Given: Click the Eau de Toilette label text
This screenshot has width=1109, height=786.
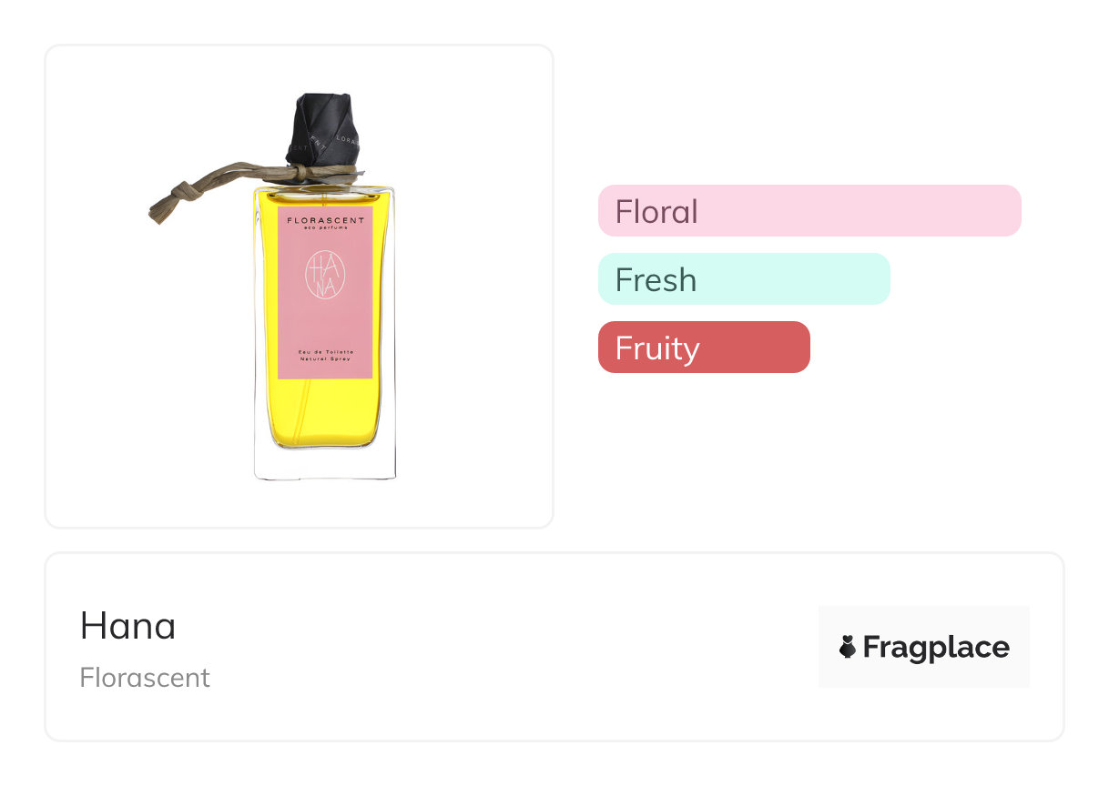Looking at the screenshot, I should coord(325,351).
